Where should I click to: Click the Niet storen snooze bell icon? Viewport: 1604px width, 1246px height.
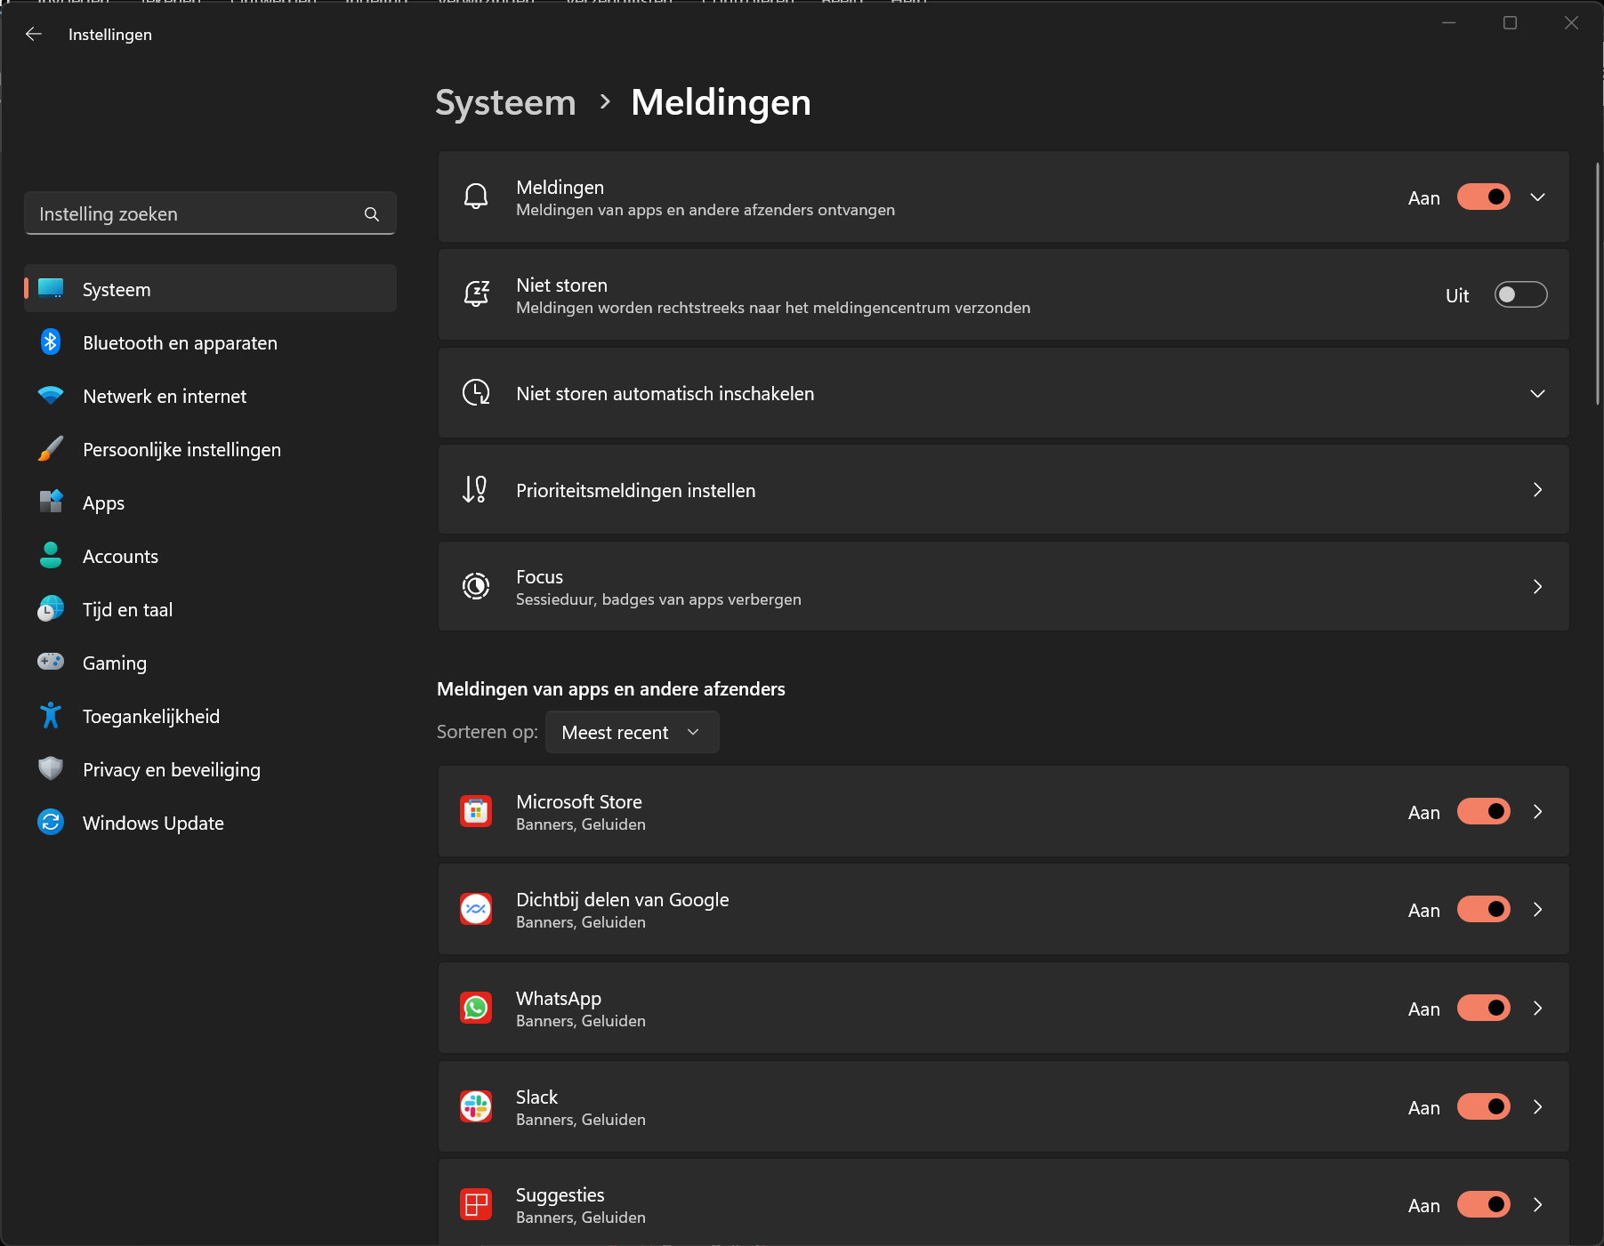pos(476,294)
